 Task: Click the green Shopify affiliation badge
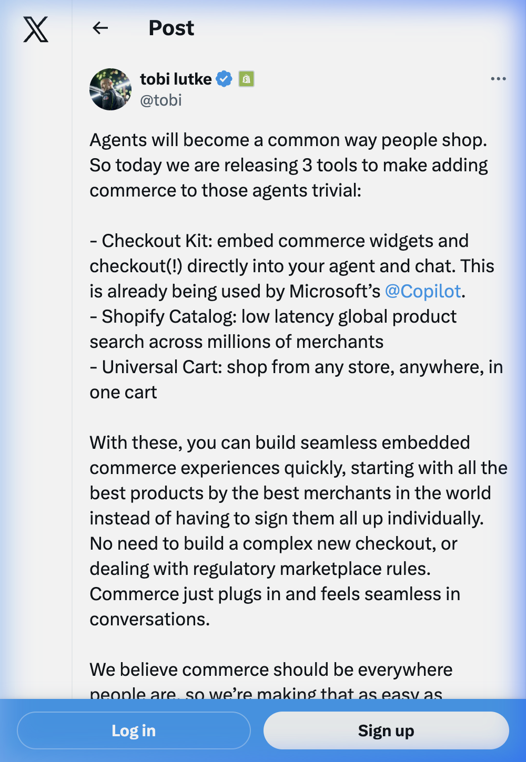coord(246,79)
